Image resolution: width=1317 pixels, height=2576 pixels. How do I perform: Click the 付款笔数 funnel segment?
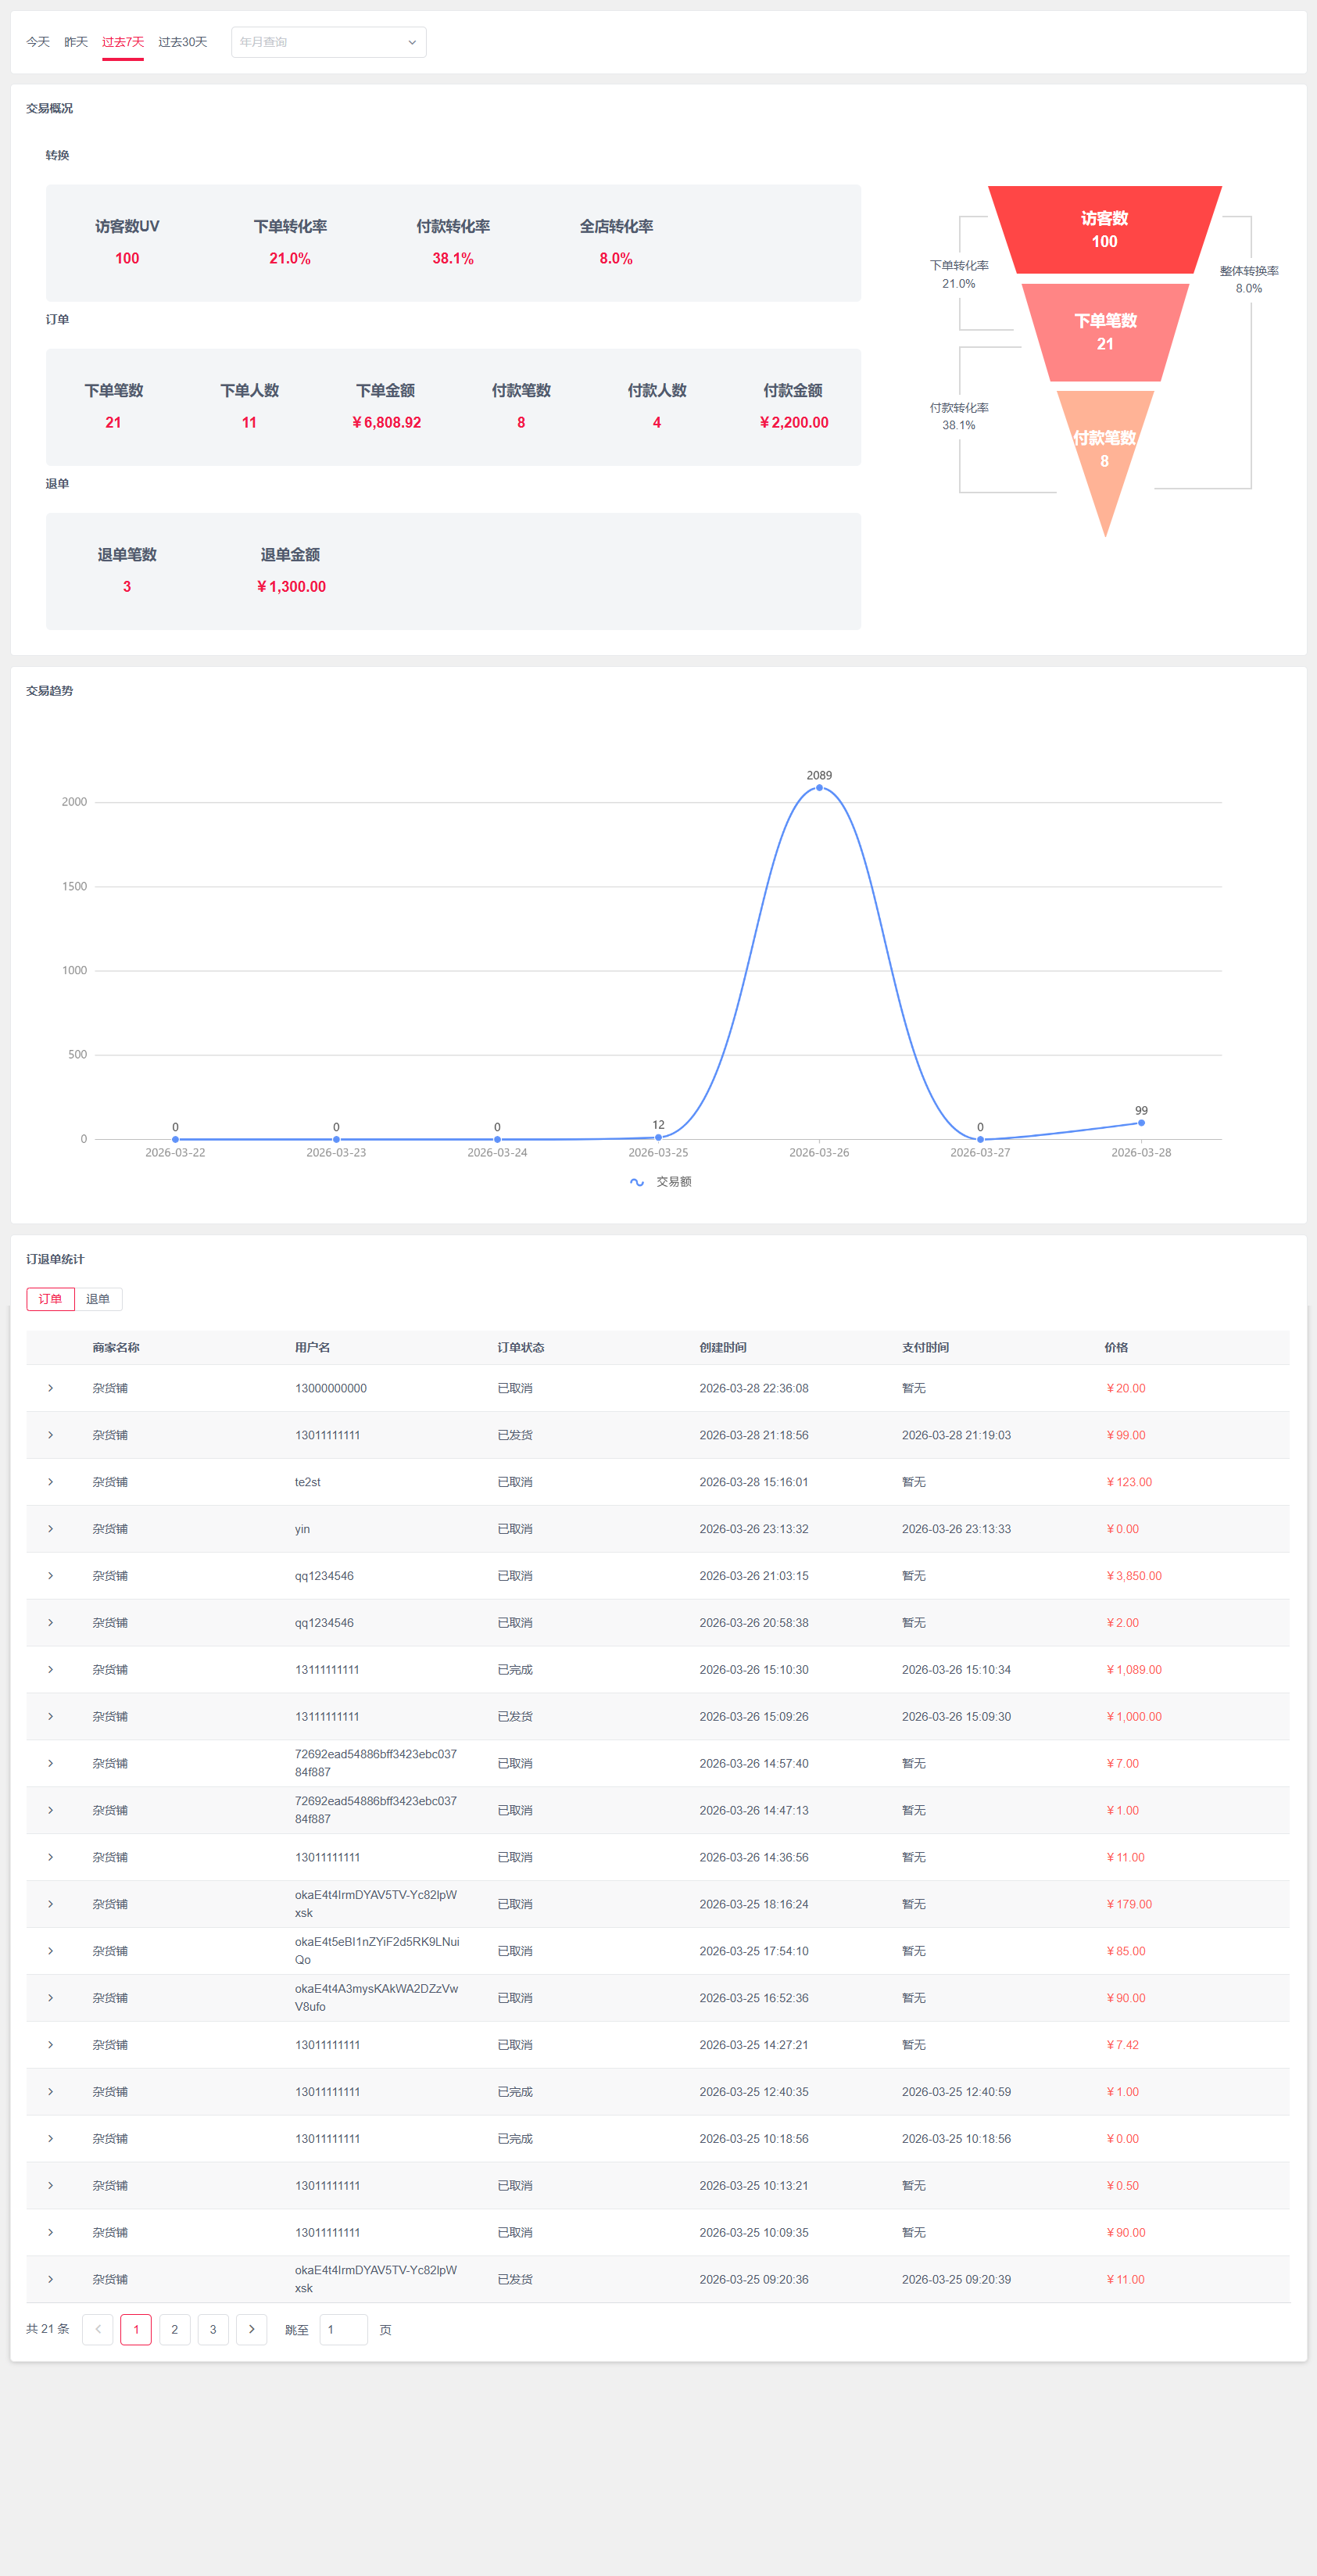pyautogui.click(x=1103, y=445)
